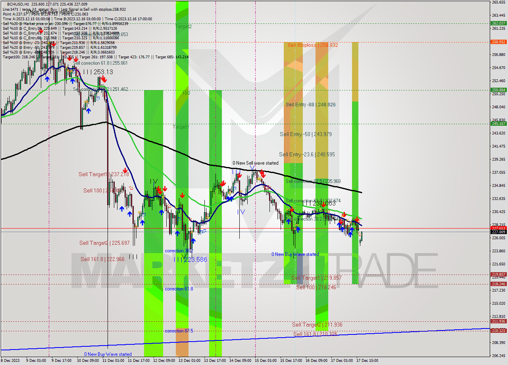Click the red 227.653 price tag
508x365 pixels.
[x=498, y=228]
